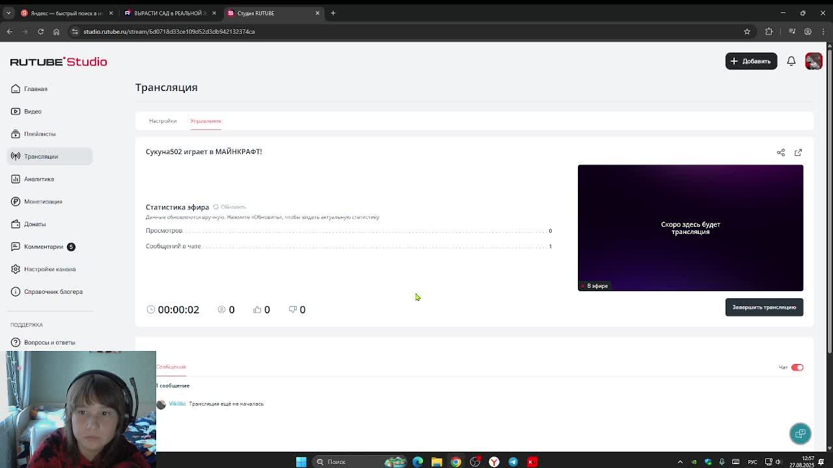This screenshot has height=468, width=833.
Task: Click Завершить трансляцию button
Action: pyautogui.click(x=764, y=307)
